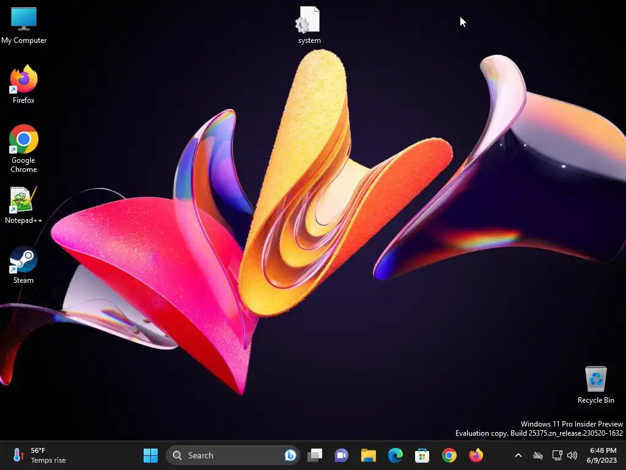Viewport: 626px width, 470px height.
Task: Launch Firefox from the taskbar
Action: [476, 455]
